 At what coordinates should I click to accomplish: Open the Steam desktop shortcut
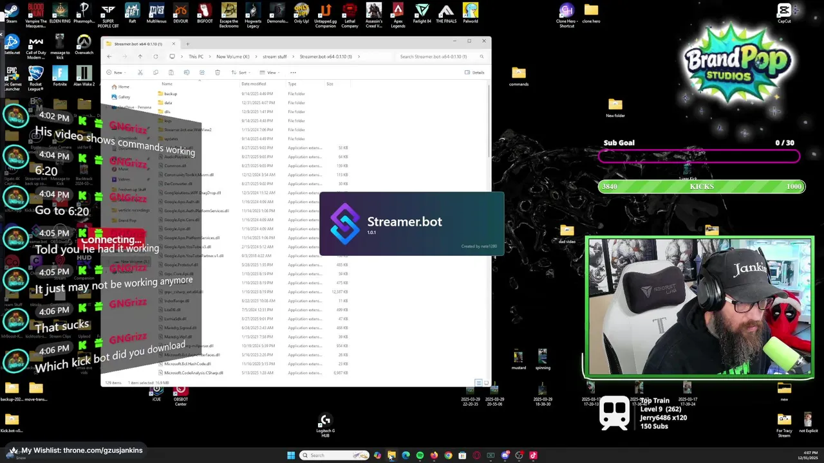click(x=12, y=13)
